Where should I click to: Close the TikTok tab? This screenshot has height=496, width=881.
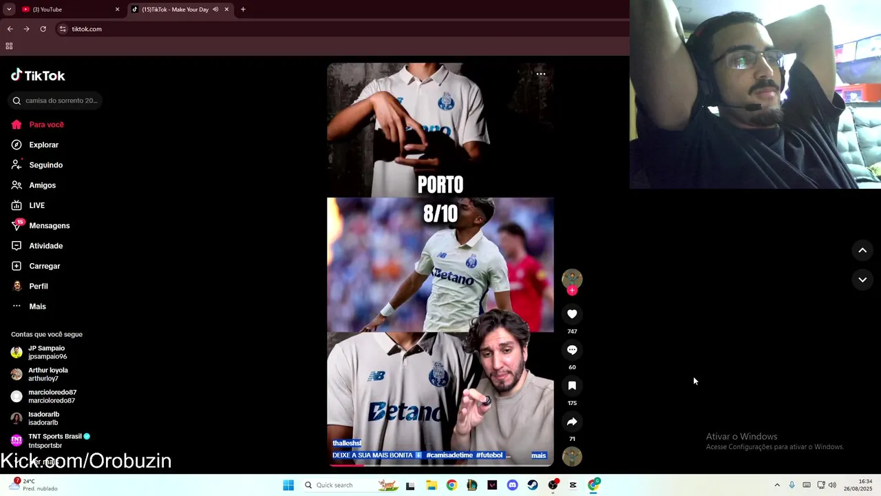point(226,10)
